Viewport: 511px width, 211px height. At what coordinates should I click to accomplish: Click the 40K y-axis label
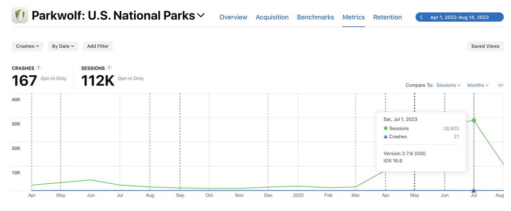coord(16,100)
